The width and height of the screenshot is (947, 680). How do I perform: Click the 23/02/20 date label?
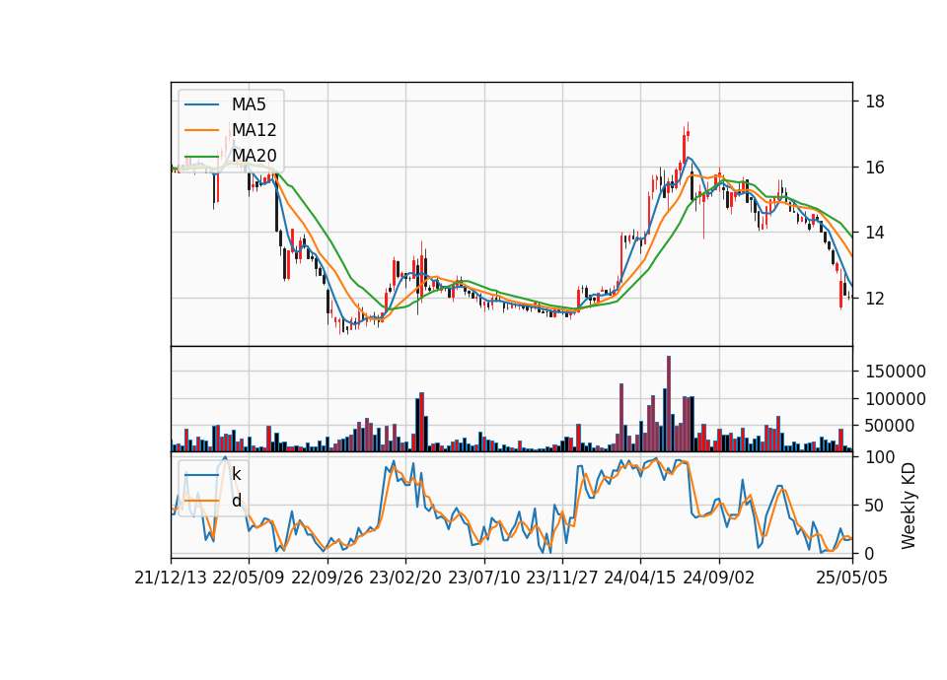[405, 578]
